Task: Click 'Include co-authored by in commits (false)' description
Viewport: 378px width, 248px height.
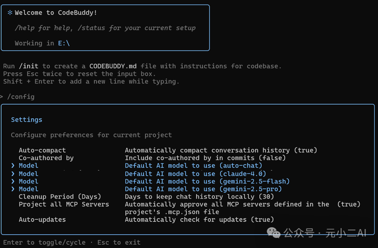Action: click(205, 158)
